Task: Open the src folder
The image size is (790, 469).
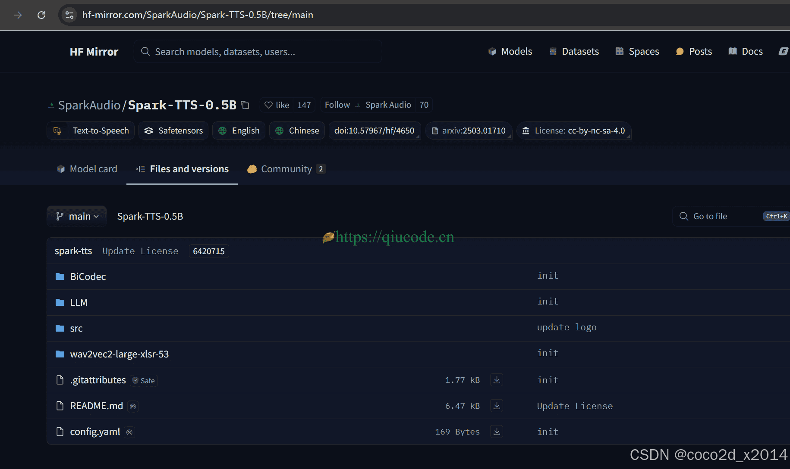Action: click(x=76, y=328)
